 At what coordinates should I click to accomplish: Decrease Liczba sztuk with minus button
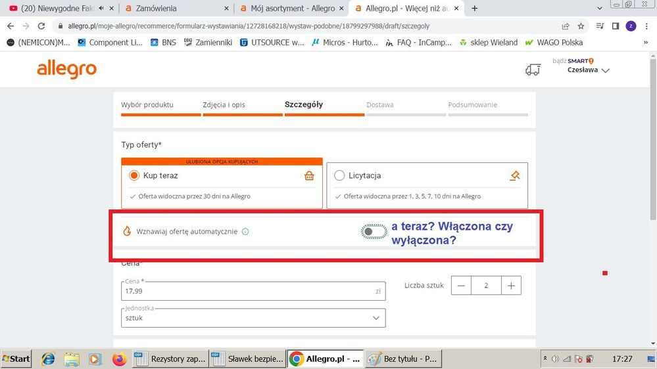[461, 286]
